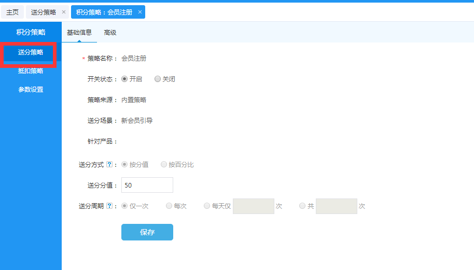
Task: Click the 送分分值 input field showing 50
Action: coord(147,185)
